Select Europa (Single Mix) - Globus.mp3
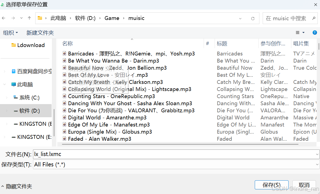This screenshot has width=320, height=194. (x=110, y=132)
